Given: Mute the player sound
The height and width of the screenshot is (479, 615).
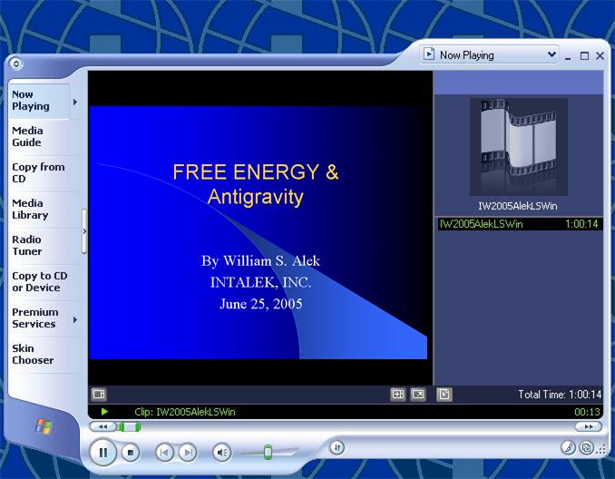Looking at the screenshot, I should tap(222, 452).
